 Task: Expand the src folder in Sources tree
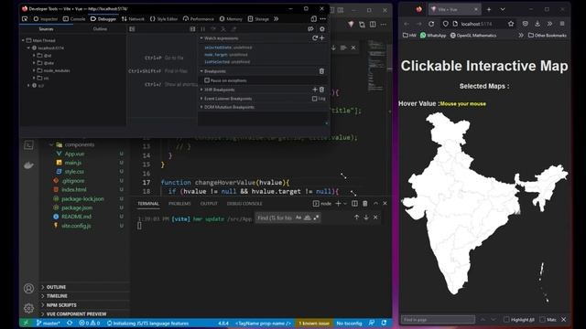pyautogui.click(x=34, y=78)
